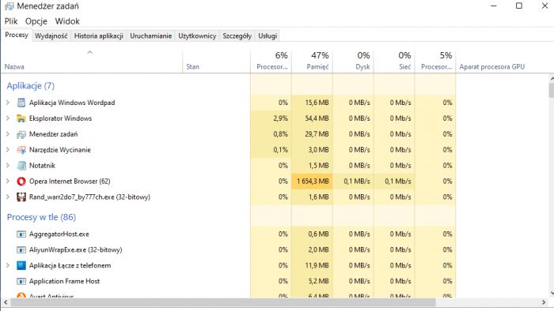Sort by Aparat procesora GPU column
The height and width of the screenshot is (311, 554).
click(502, 62)
